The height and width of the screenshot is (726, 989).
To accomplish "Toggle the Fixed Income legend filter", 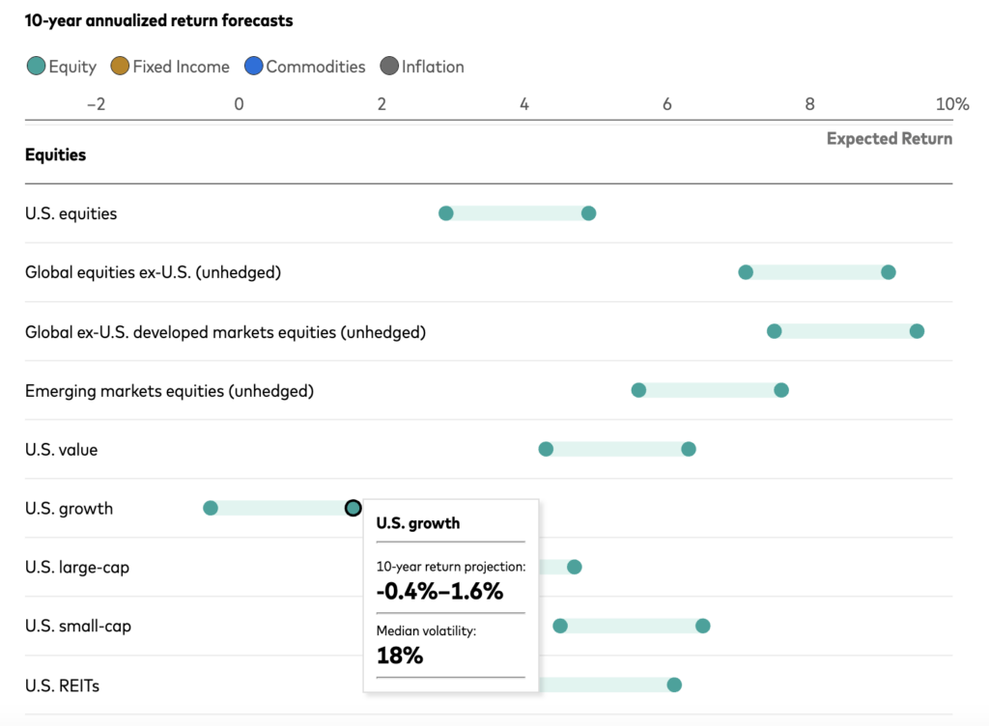I will pyautogui.click(x=170, y=67).
